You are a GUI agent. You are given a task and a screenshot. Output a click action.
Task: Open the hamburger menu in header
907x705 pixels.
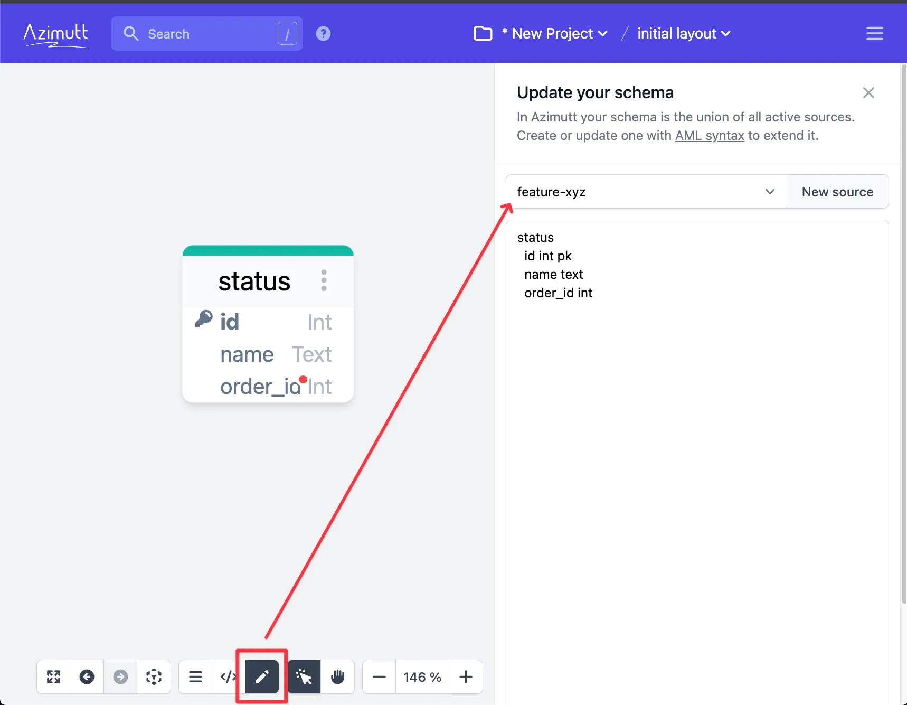tap(874, 34)
